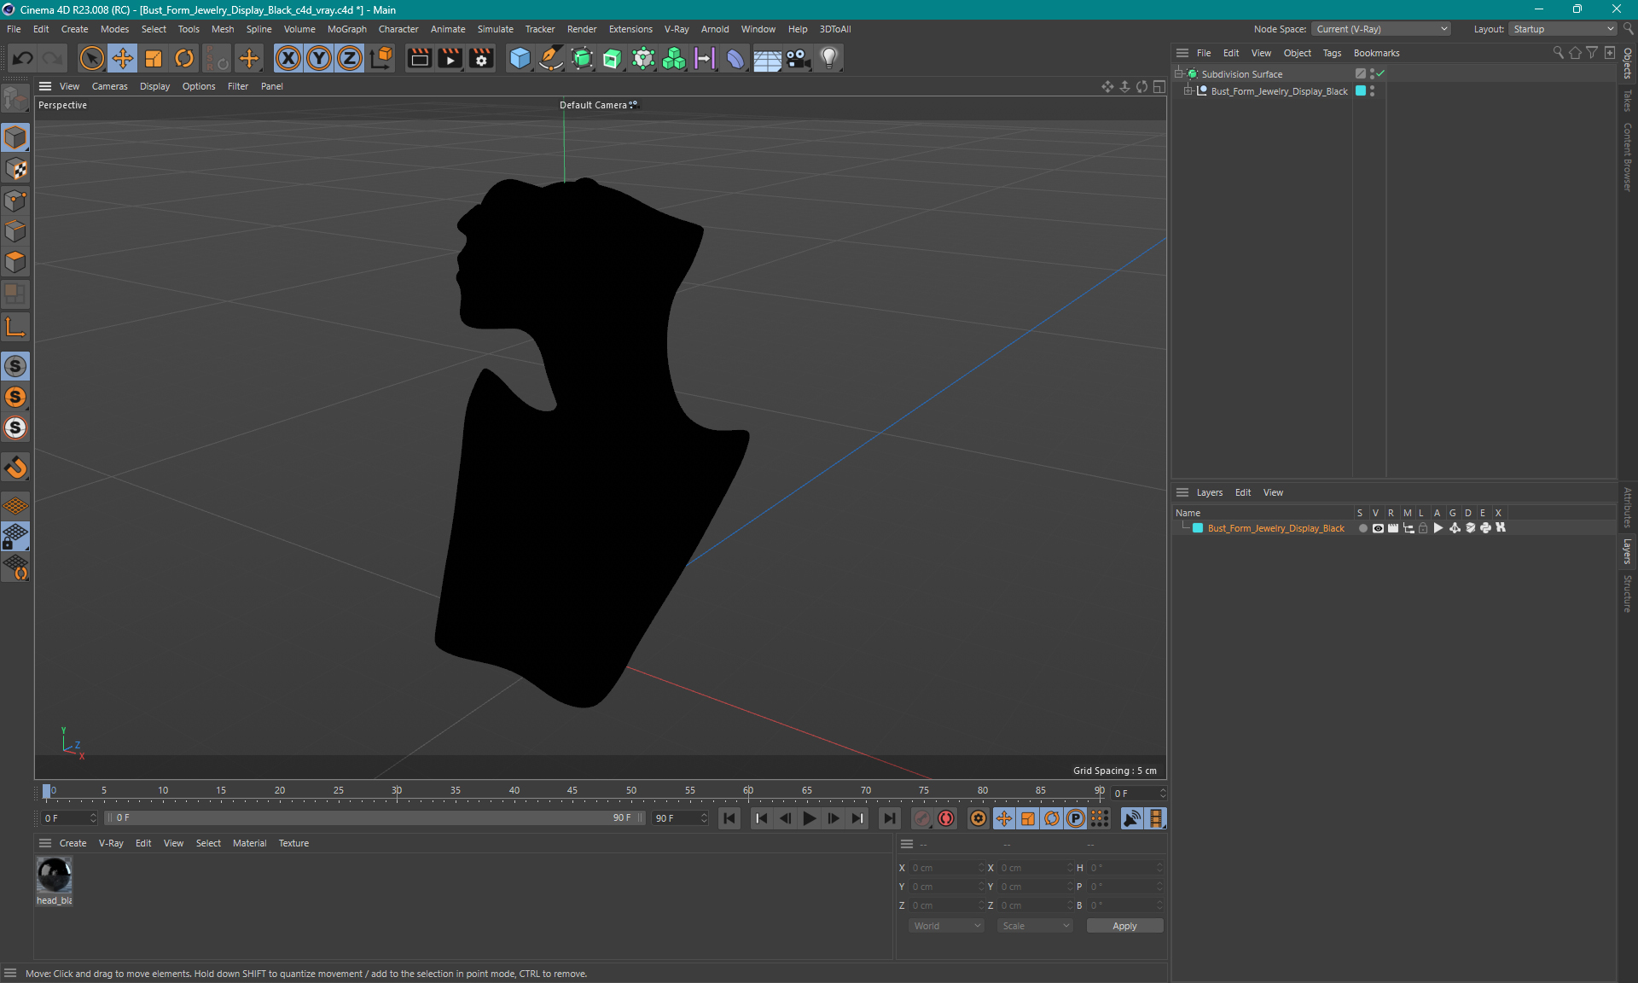Open the Coordinate system icon
Viewport: 1638px width, 983px height.
(x=381, y=58)
